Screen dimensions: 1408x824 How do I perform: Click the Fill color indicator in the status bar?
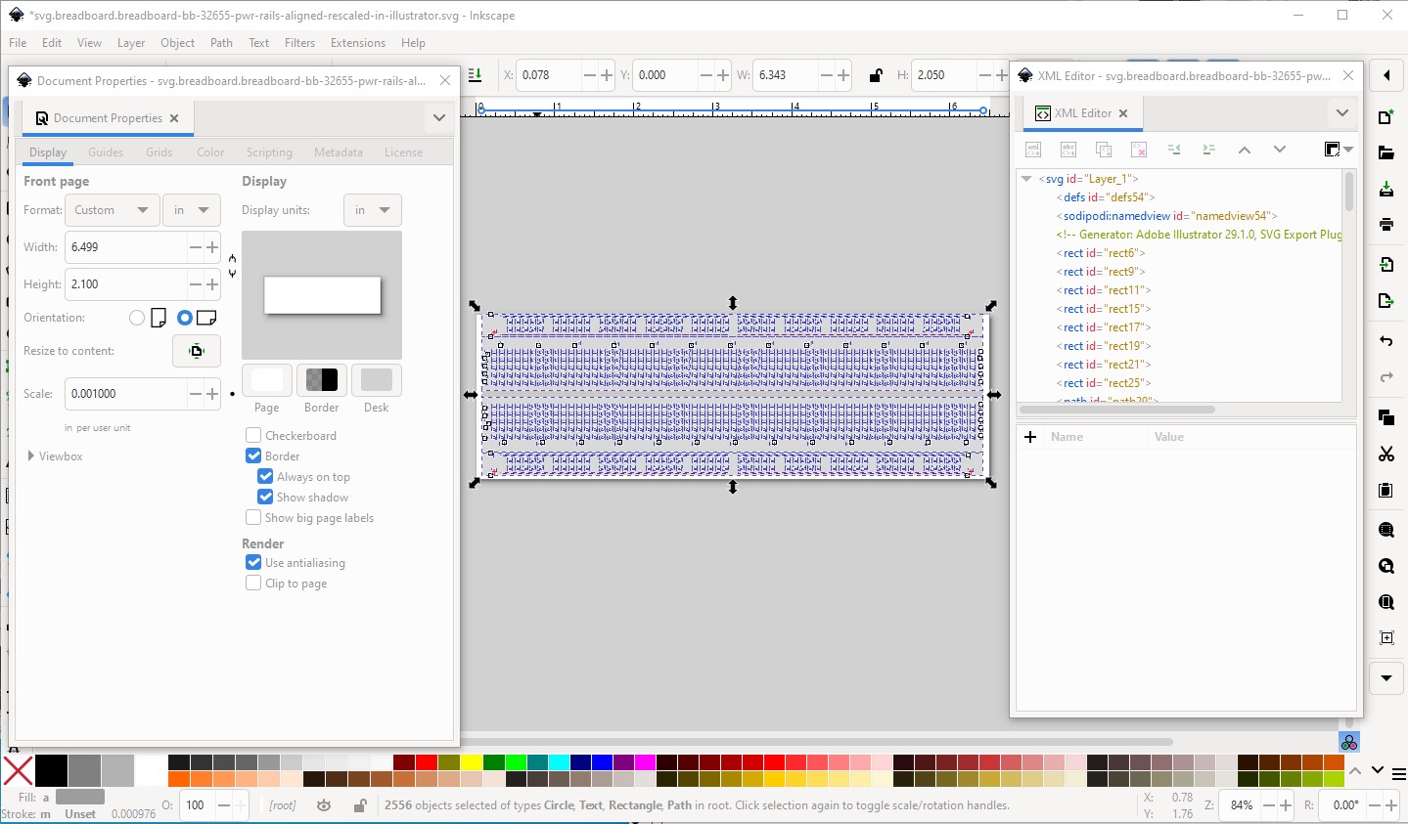coord(79,797)
